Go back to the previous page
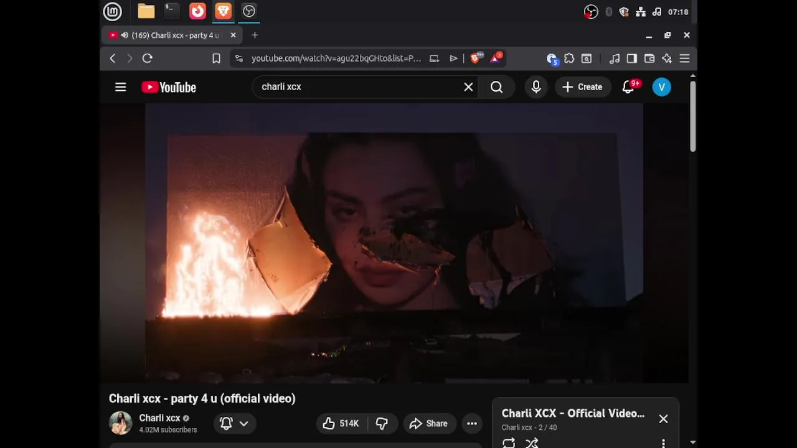797x448 pixels. [x=113, y=58]
